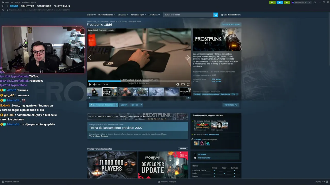This screenshot has height=185, width=330.
Task: Add a tag with the plus button
Action: [237, 94]
